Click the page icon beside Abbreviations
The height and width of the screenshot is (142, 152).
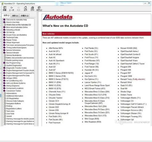coord(5,93)
